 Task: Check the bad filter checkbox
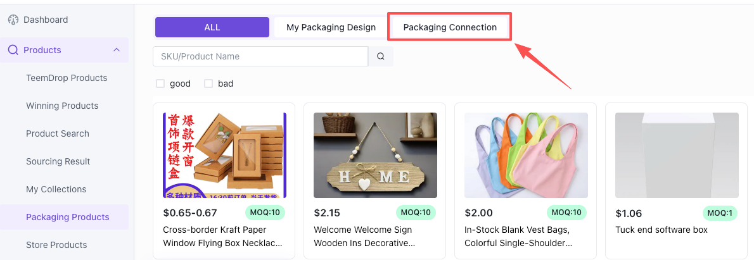[208, 84]
